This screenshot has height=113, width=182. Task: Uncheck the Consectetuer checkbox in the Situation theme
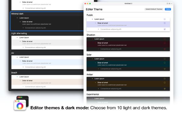click(x=165, y=49)
